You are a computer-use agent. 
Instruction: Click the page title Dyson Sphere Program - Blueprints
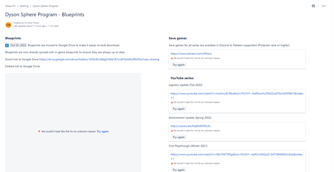click(45, 15)
